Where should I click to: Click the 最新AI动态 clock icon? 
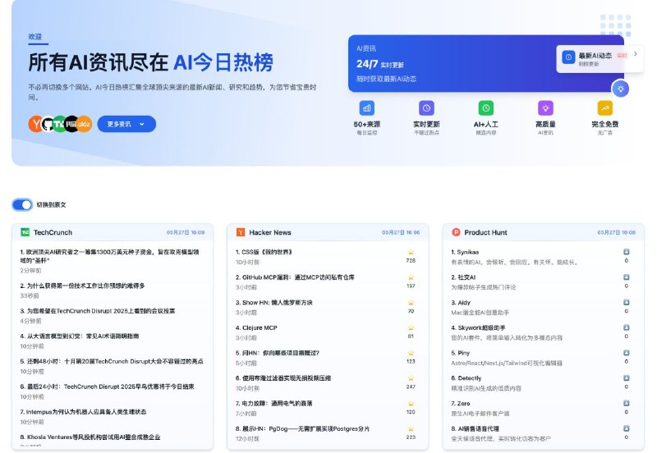(568, 57)
